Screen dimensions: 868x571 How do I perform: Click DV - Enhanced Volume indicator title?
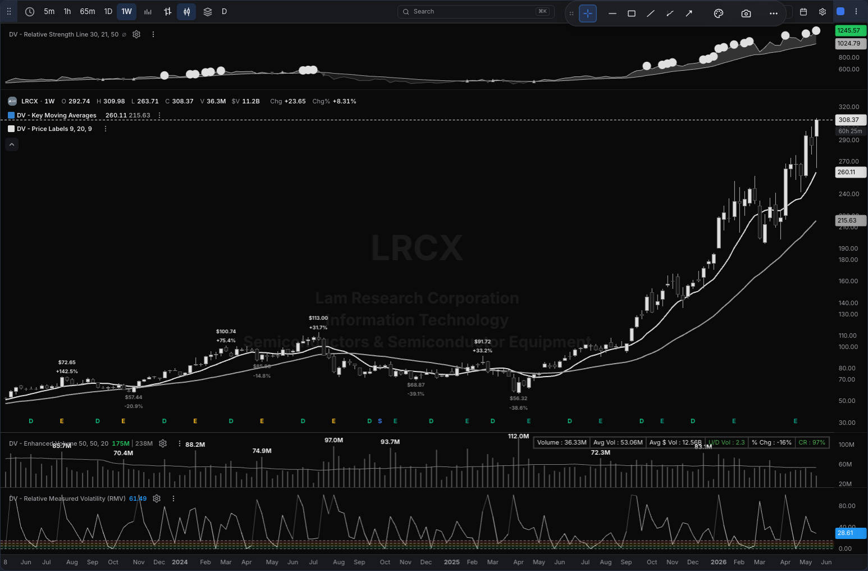click(x=59, y=443)
